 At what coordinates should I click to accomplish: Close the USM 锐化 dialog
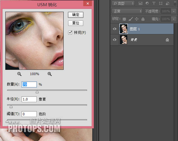(88, 4)
